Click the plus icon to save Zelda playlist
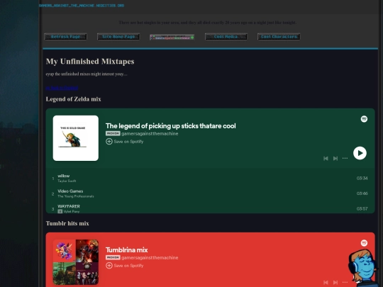Image resolution: width=383 pixels, height=287 pixels. tap(109, 141)
